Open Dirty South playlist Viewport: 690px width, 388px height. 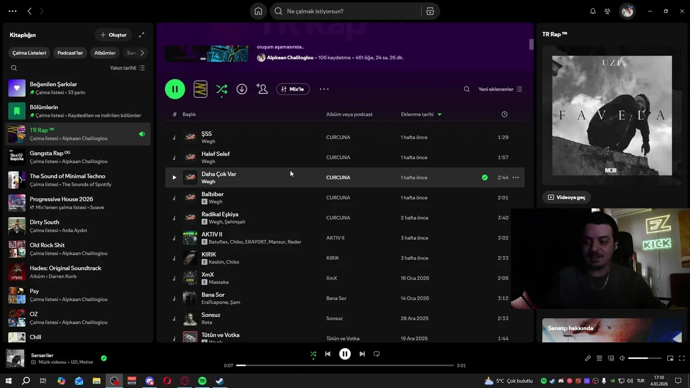tap(78, 226)
